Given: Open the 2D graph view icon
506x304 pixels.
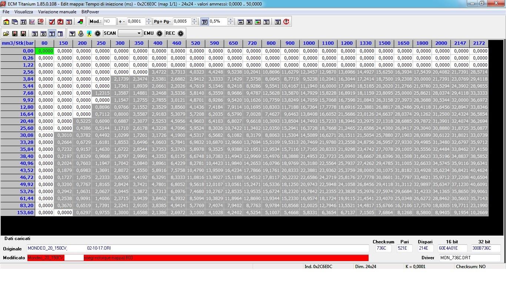Looking at the screenshot, I should click(x=32, y=22).
